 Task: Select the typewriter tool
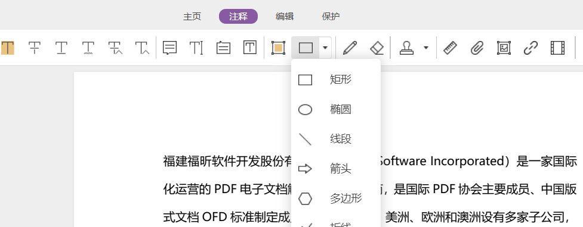tap(196, 48)
